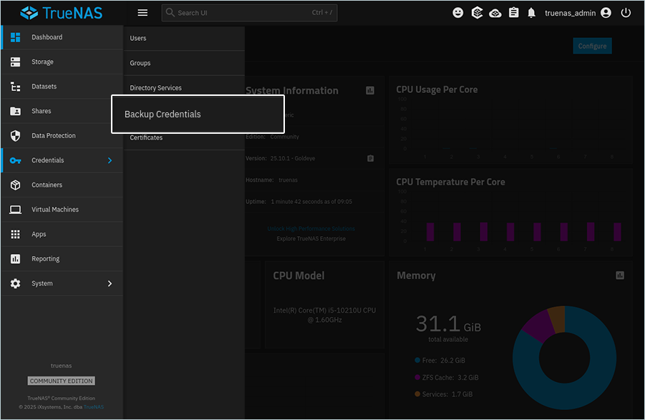
Task: Open the user account avatar icon
Action: click(x=606, y=13)
